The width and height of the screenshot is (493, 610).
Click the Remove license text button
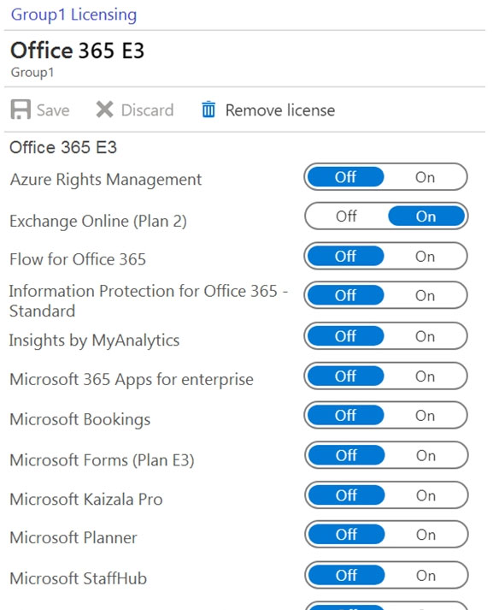280,110
